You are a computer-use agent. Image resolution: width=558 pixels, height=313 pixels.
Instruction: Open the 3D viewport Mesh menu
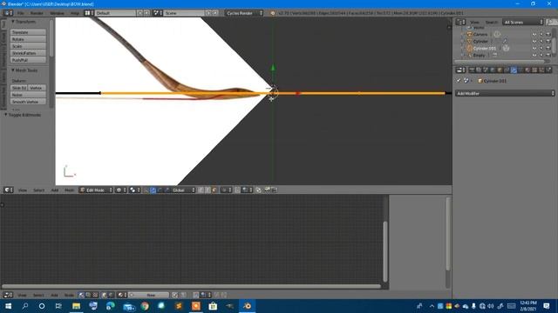pos(69,190)
